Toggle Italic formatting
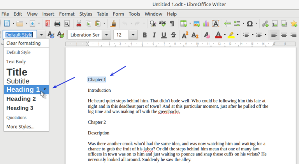This screenshot has width=299, height=164. (x=154, y=35)
